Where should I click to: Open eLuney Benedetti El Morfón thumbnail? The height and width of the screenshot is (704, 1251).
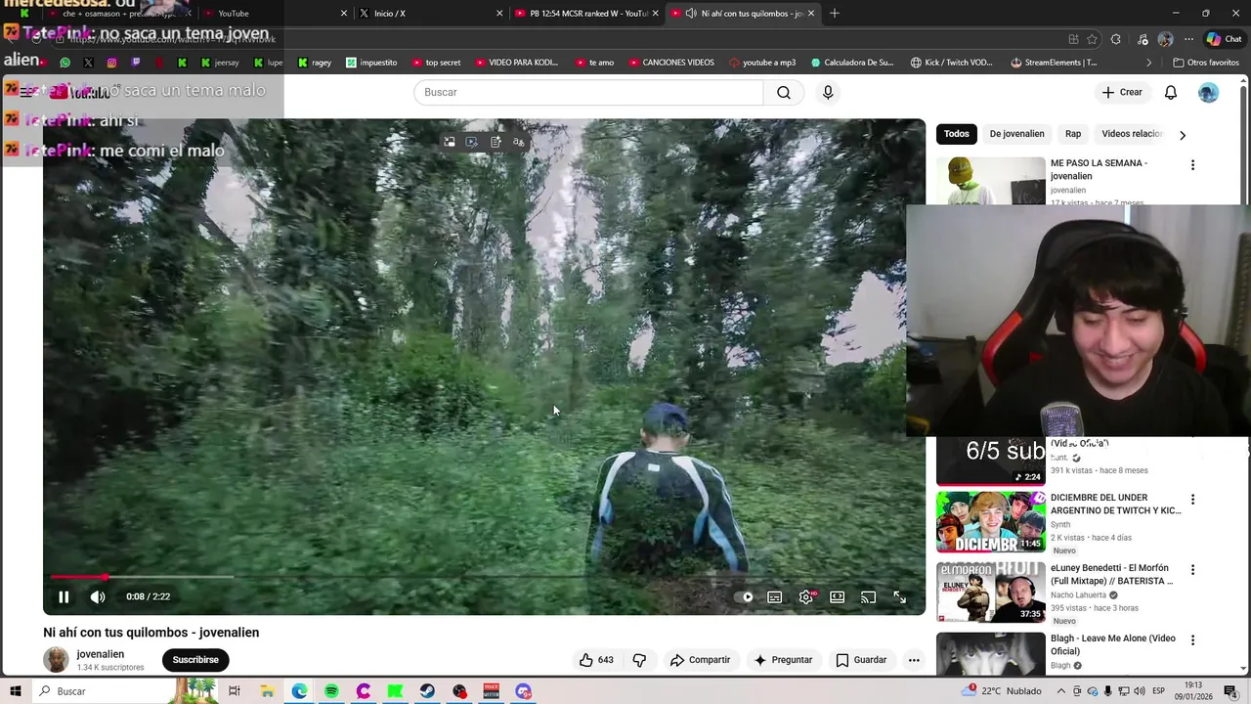tap(991, 592)
